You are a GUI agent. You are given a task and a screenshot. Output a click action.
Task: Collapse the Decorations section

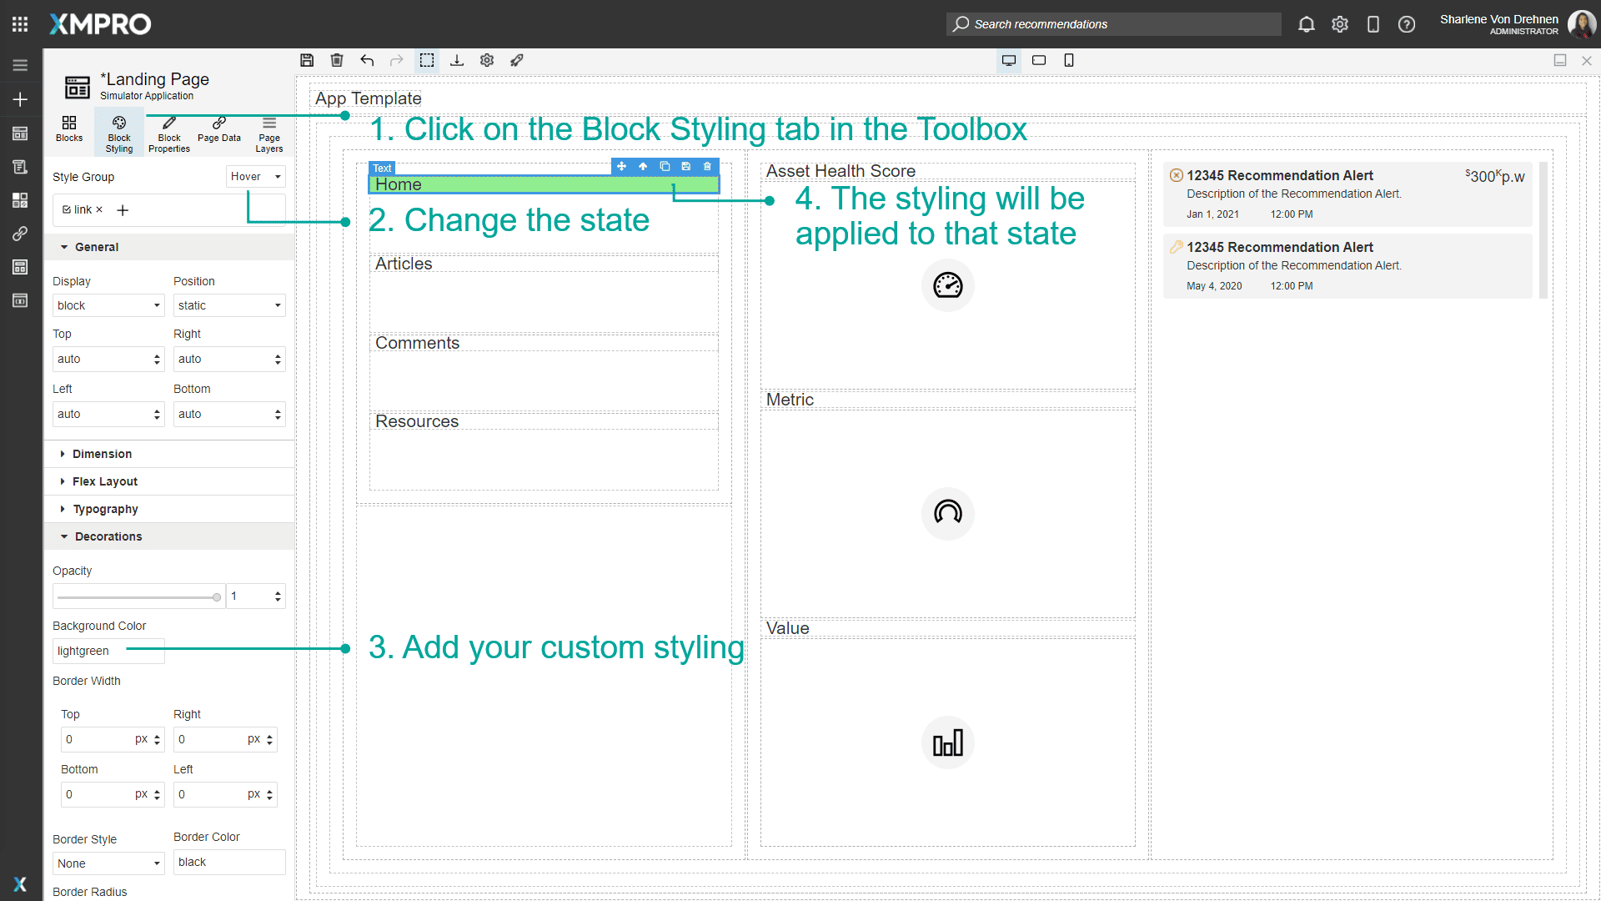[108, 536]
